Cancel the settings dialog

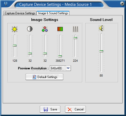75,109
